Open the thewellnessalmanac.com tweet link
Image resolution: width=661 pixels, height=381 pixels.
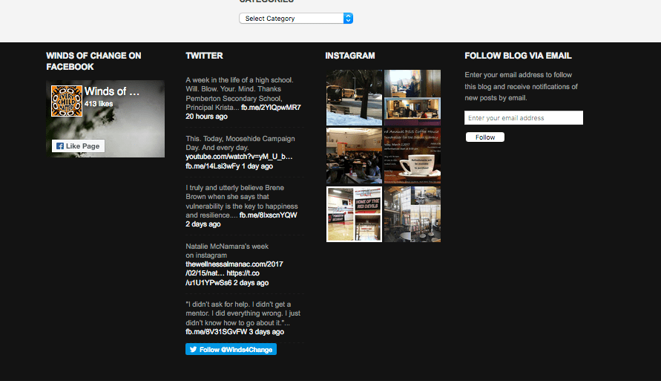(234, 264)
